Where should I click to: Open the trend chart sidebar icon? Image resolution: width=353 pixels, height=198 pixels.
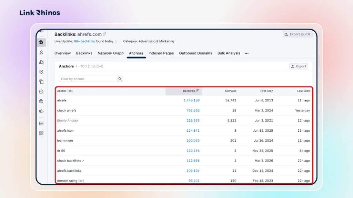point(41,123)
